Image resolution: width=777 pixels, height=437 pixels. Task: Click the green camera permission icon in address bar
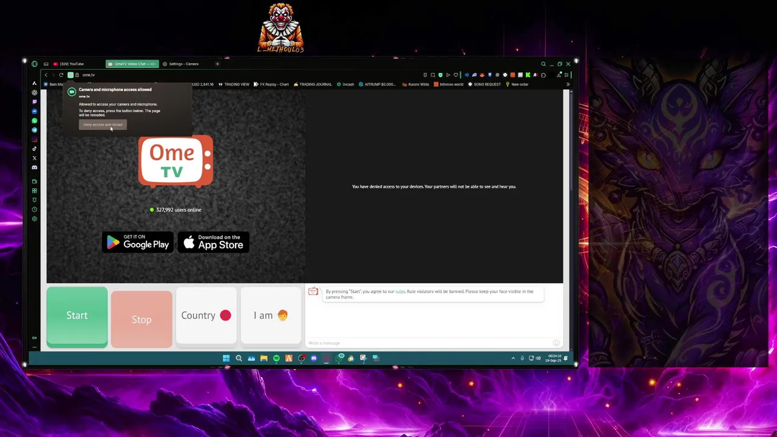pyautogui.click(x=70, y=75)
